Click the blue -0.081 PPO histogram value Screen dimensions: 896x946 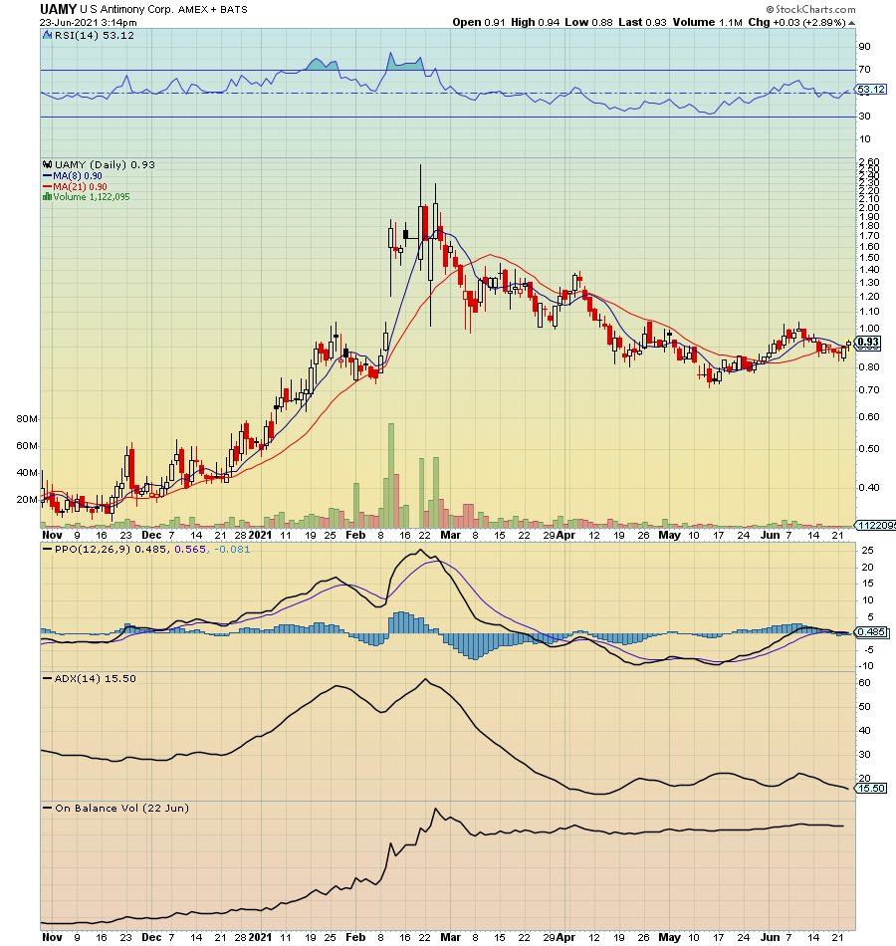pyautogui.click(x=232, y=549)
